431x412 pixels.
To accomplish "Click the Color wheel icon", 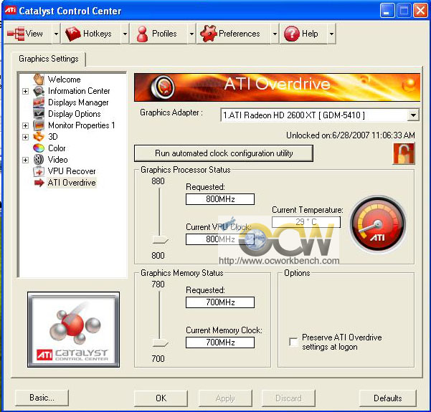I will pos(39,148).
